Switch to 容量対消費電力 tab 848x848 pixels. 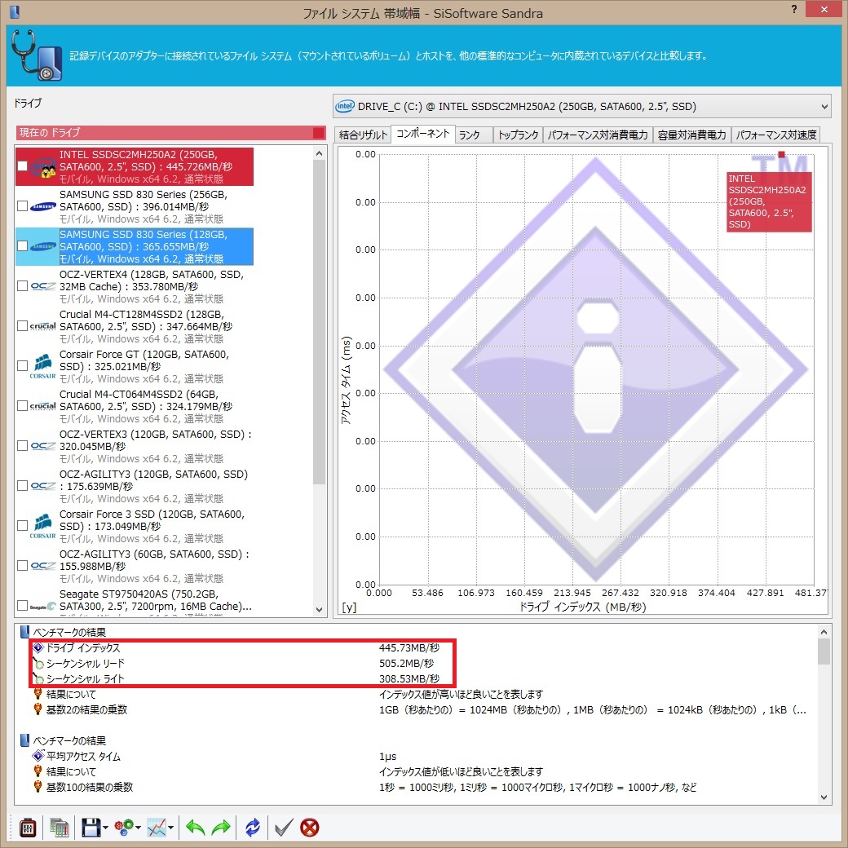(691, 135)
